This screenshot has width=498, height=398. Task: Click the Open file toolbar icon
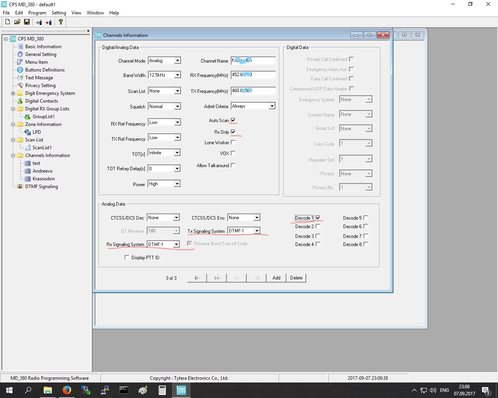click(17, 22)
